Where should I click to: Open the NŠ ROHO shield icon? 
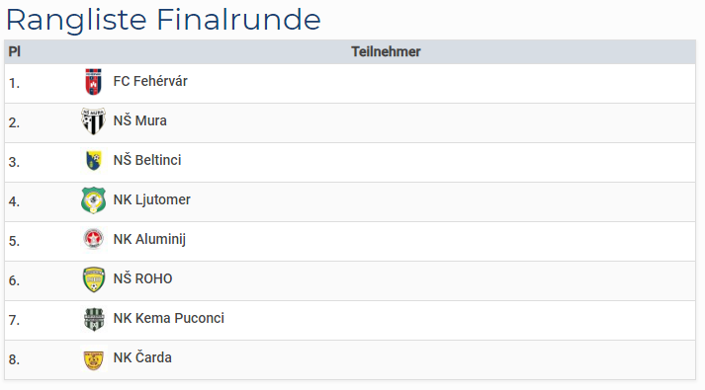(x=94, y=279)
